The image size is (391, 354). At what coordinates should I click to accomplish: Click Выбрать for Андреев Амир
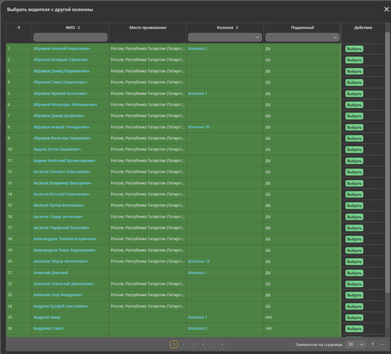click(354, 318)
